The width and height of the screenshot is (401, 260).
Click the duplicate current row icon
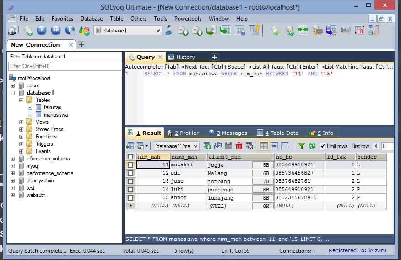(217, 146)
